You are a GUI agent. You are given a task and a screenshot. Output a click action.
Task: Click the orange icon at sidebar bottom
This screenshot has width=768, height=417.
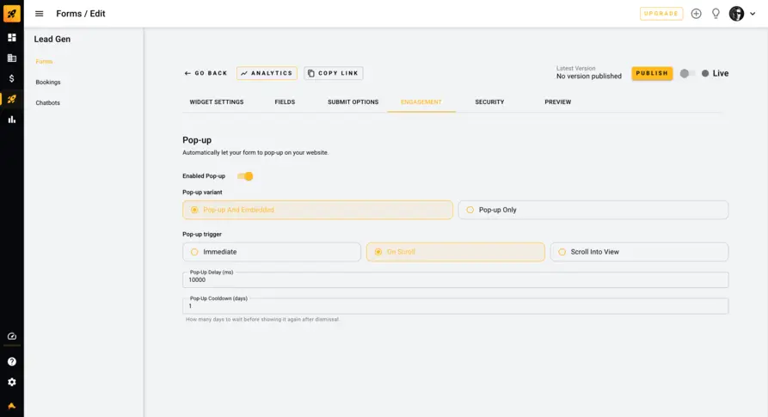pyautogui.click(x=12, y=406)
